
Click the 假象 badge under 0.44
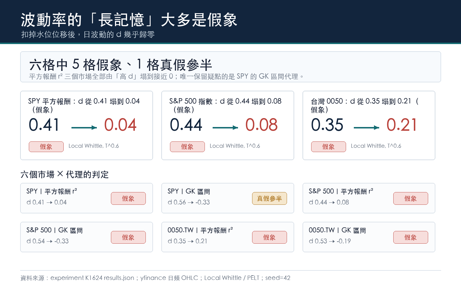tap(187, 147)
